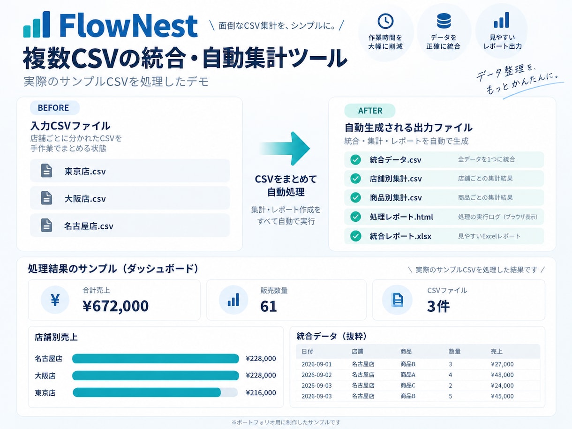
Task: Click the check icon next to 店舗別集計.csv
Action: (356, 178)
